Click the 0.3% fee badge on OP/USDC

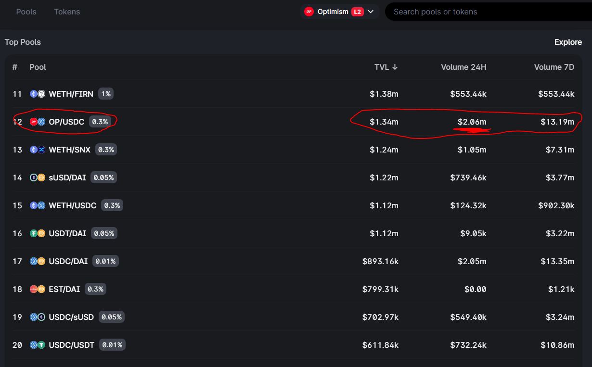click(100, 122)
